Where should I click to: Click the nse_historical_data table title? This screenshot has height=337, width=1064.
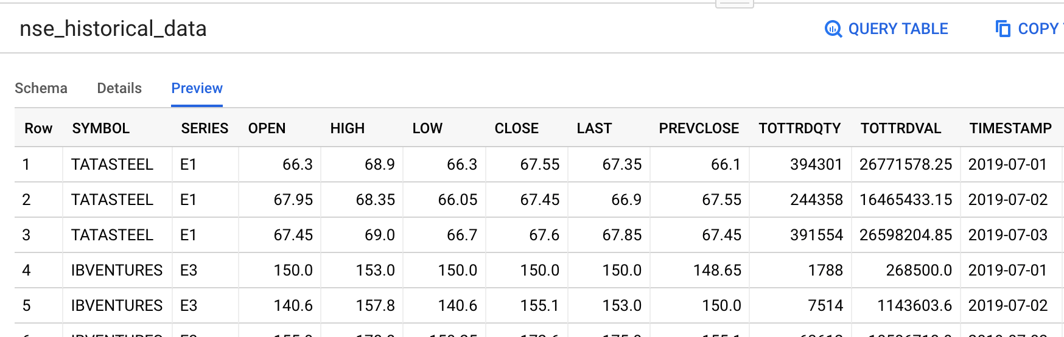click(x=113, y=29)
